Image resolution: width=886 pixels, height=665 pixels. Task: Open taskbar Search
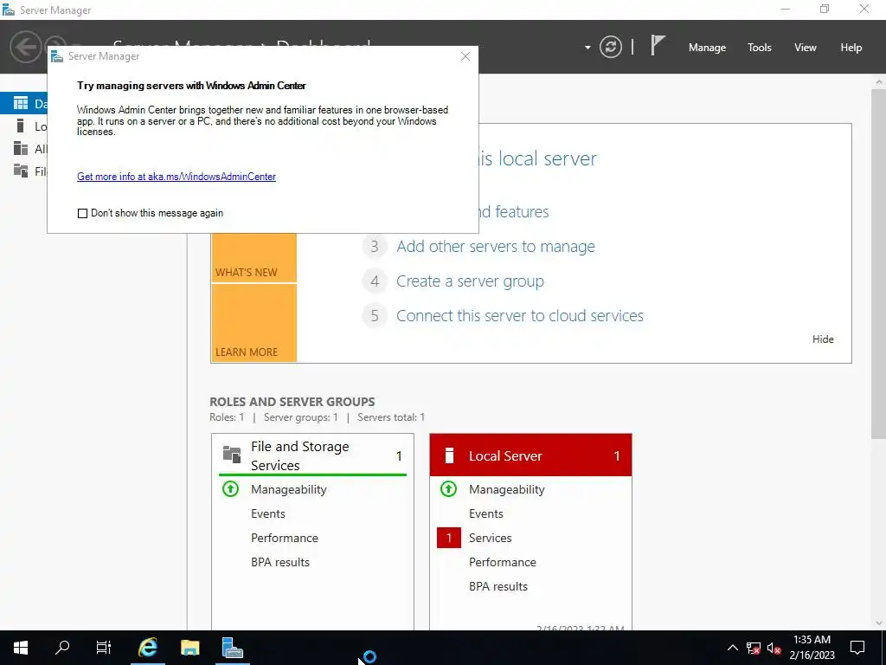(x=62, y=648)
